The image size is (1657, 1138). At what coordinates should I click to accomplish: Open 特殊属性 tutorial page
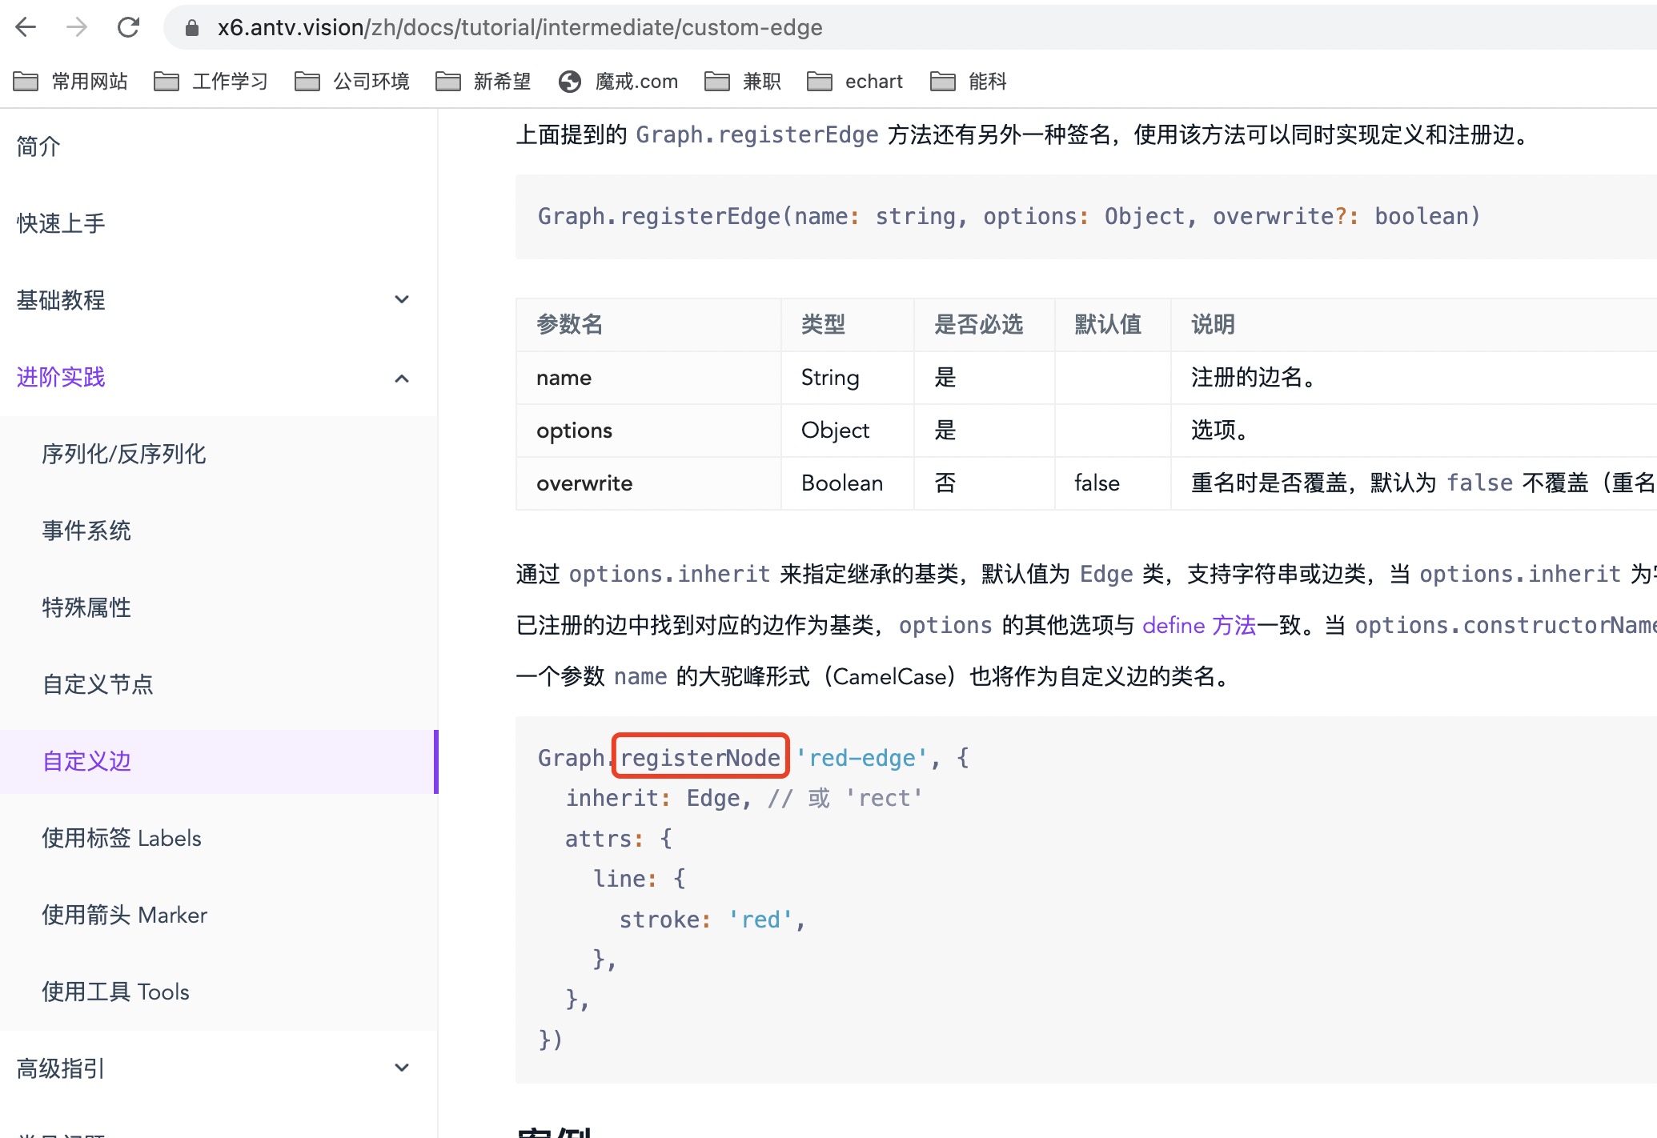coord(86,607)
